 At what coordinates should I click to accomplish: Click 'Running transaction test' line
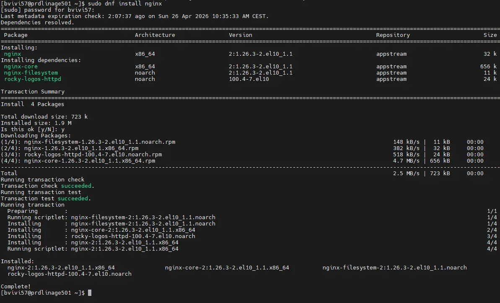(41, 192)
